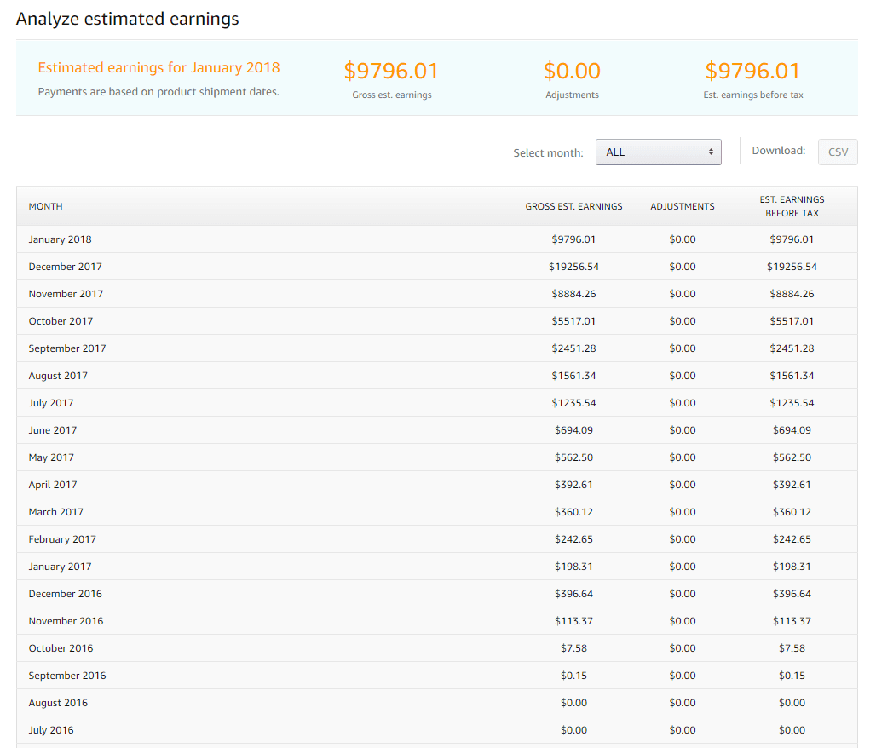876x748 pixels.
Task: Select the October 2016 month row label
Action: [61, 648]
